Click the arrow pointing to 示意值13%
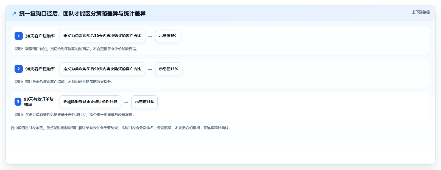441x170 pixels. point(150,69)
